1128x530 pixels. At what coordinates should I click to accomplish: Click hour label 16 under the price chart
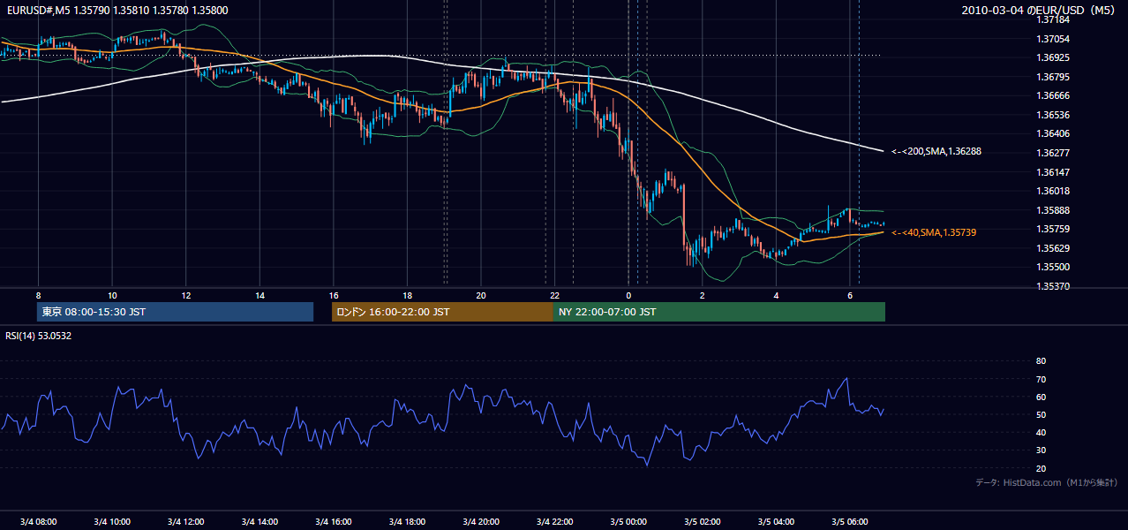[x=333, y=295]
